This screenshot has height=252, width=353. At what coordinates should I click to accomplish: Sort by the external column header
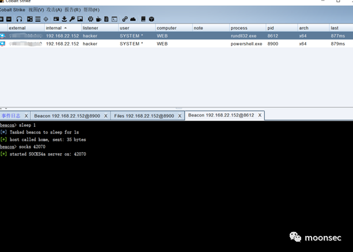pos(26,28)
